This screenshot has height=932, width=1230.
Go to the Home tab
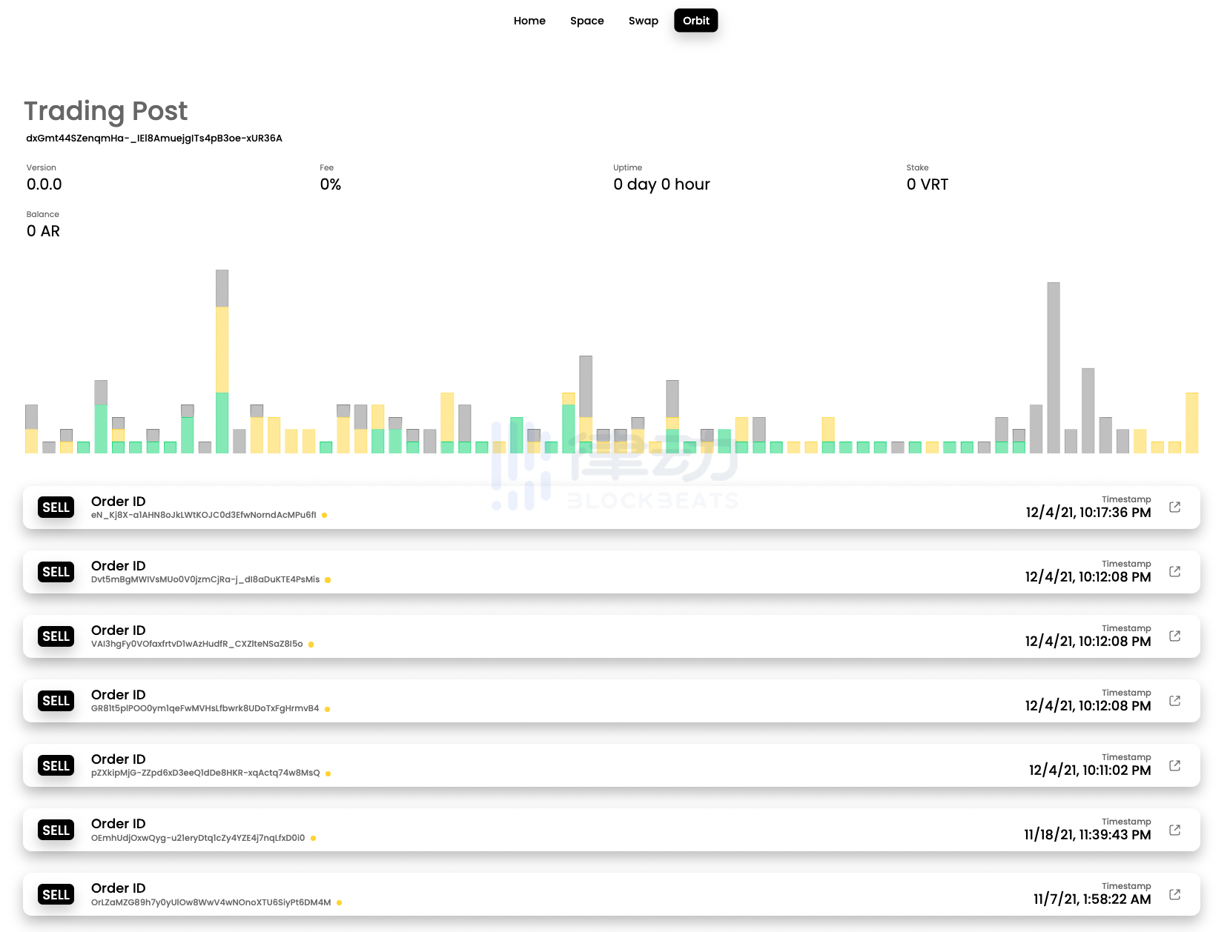[x=529, y=21]
